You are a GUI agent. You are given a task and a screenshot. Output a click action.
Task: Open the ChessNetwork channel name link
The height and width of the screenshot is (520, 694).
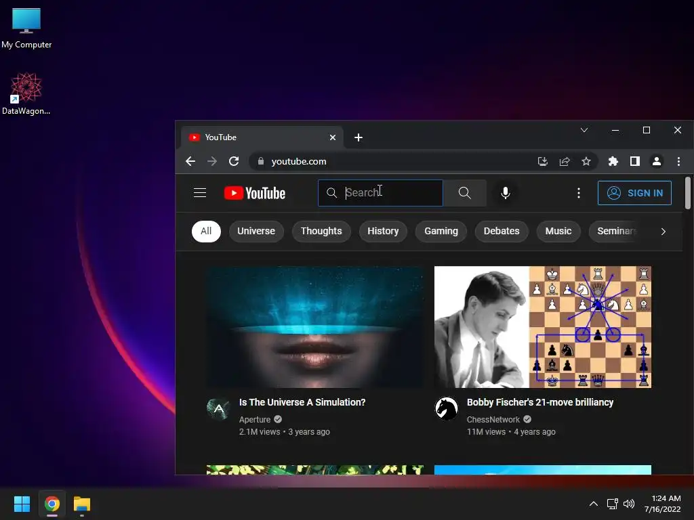click(x=493, y=420)
